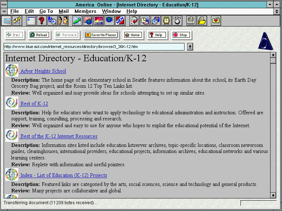Click the heart folder Favorite Places toolbar icon

[216, 21]
